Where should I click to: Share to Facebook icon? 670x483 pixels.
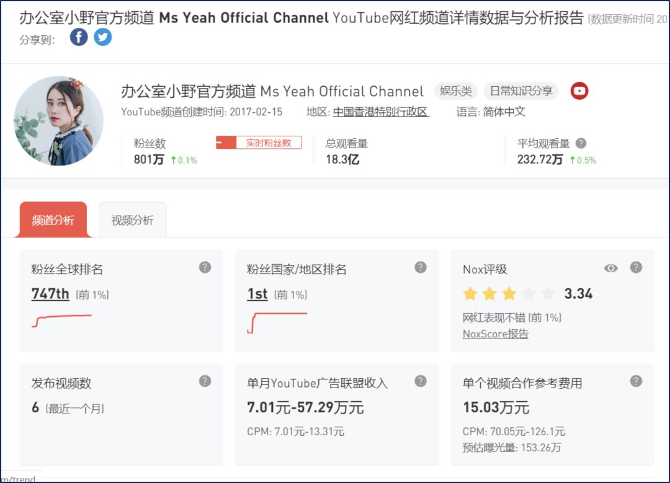(79, 38)
